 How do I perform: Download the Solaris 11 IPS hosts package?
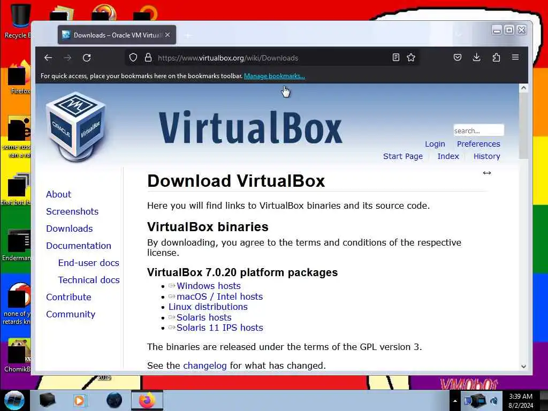point(219,328)
